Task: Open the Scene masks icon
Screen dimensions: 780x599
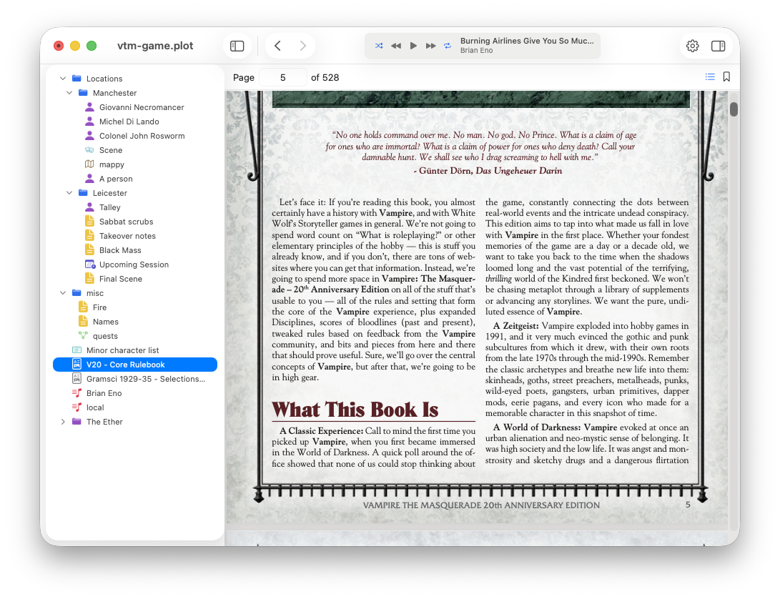Action: 89,150
